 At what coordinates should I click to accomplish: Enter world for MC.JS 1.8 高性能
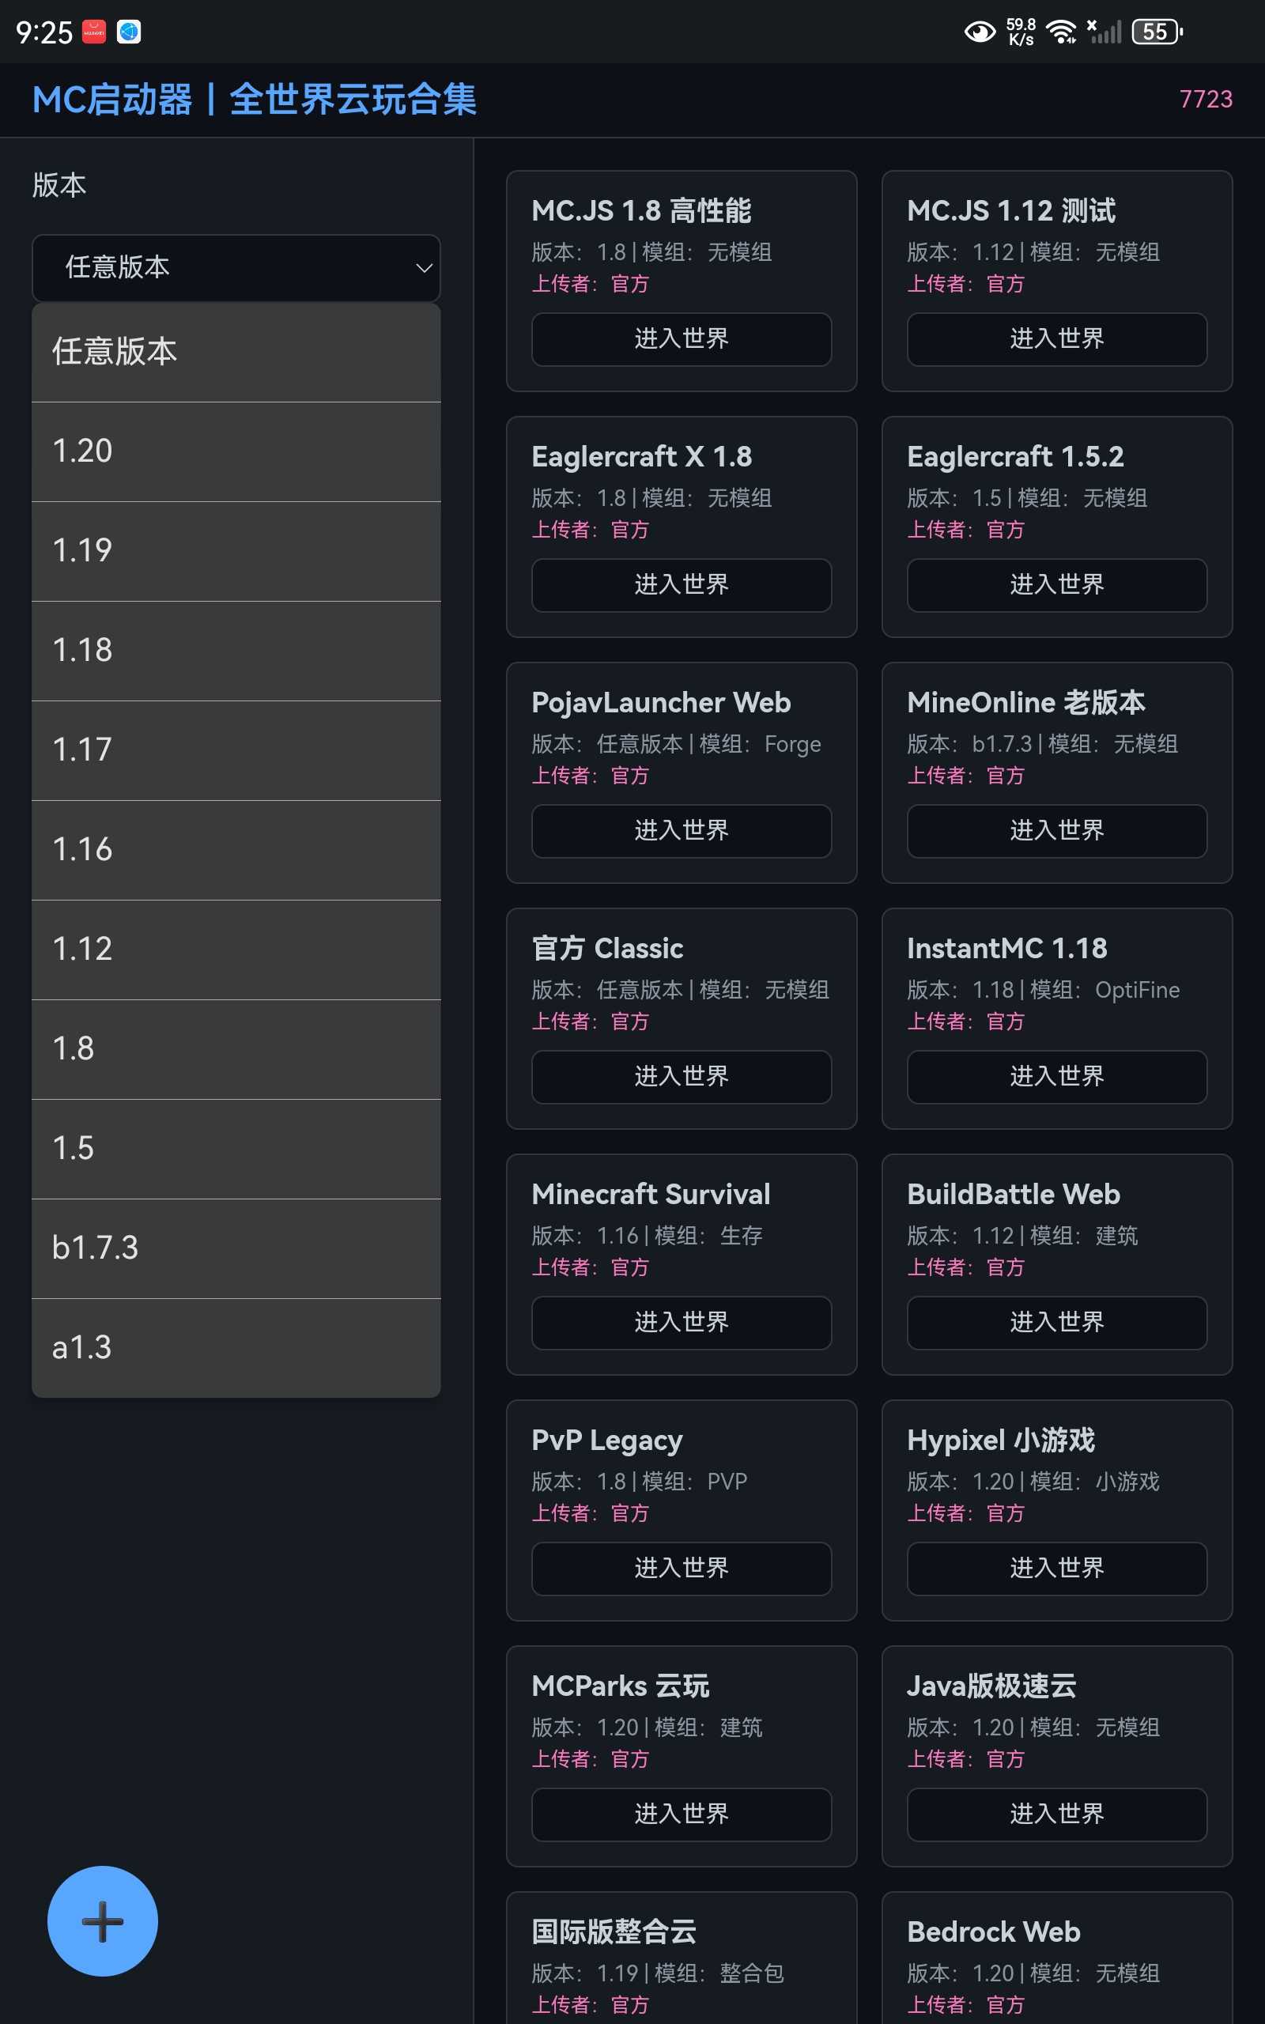click(681, 338)
